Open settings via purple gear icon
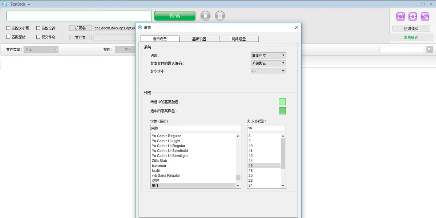 [413, 16]
